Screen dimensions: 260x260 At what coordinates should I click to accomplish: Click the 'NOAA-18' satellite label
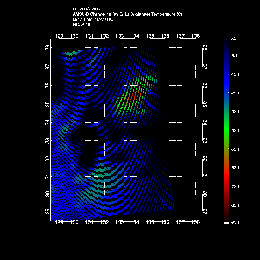pos(82,24)
